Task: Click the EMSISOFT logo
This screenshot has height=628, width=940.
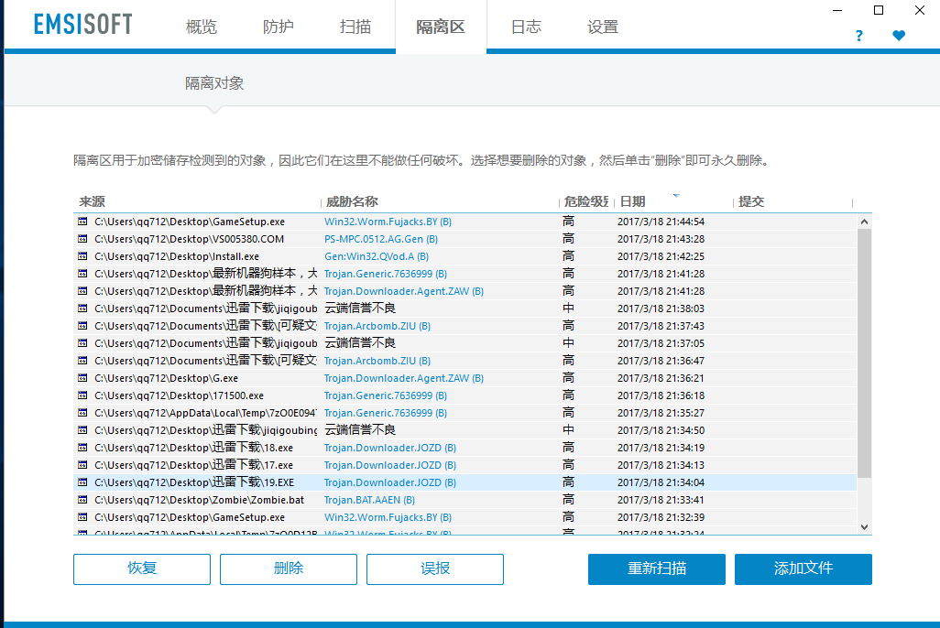Action: tap(82, 25)
